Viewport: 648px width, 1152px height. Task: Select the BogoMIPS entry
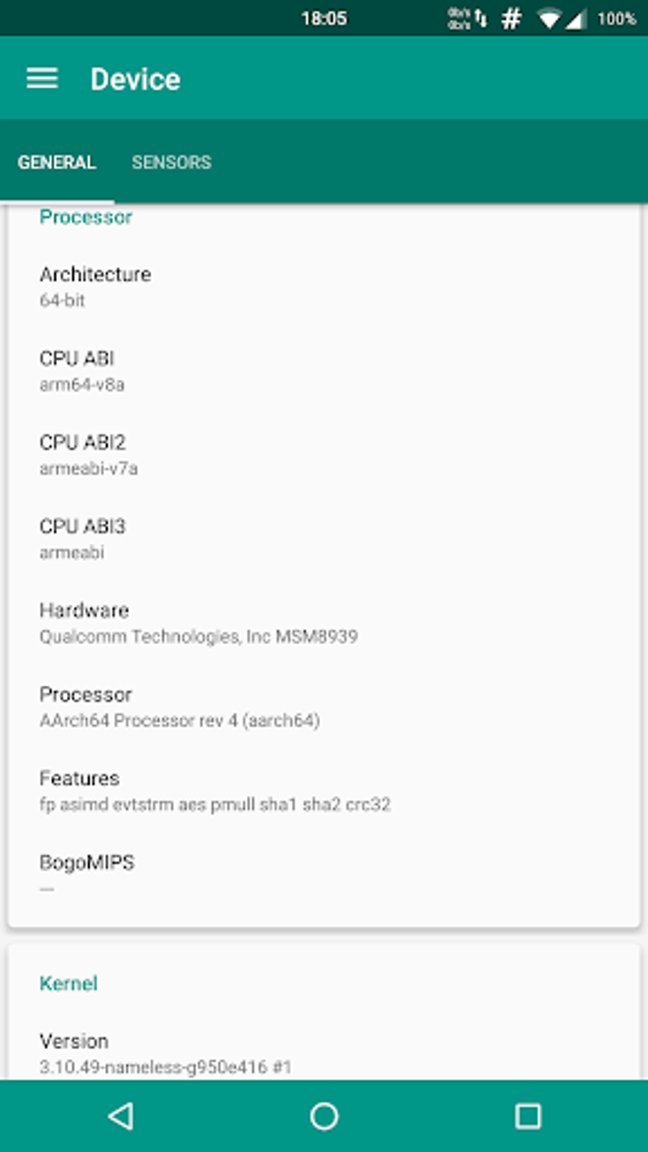click(87, 874)
